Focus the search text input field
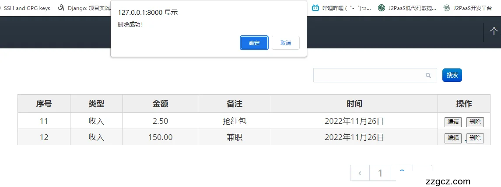 [368, 75]
